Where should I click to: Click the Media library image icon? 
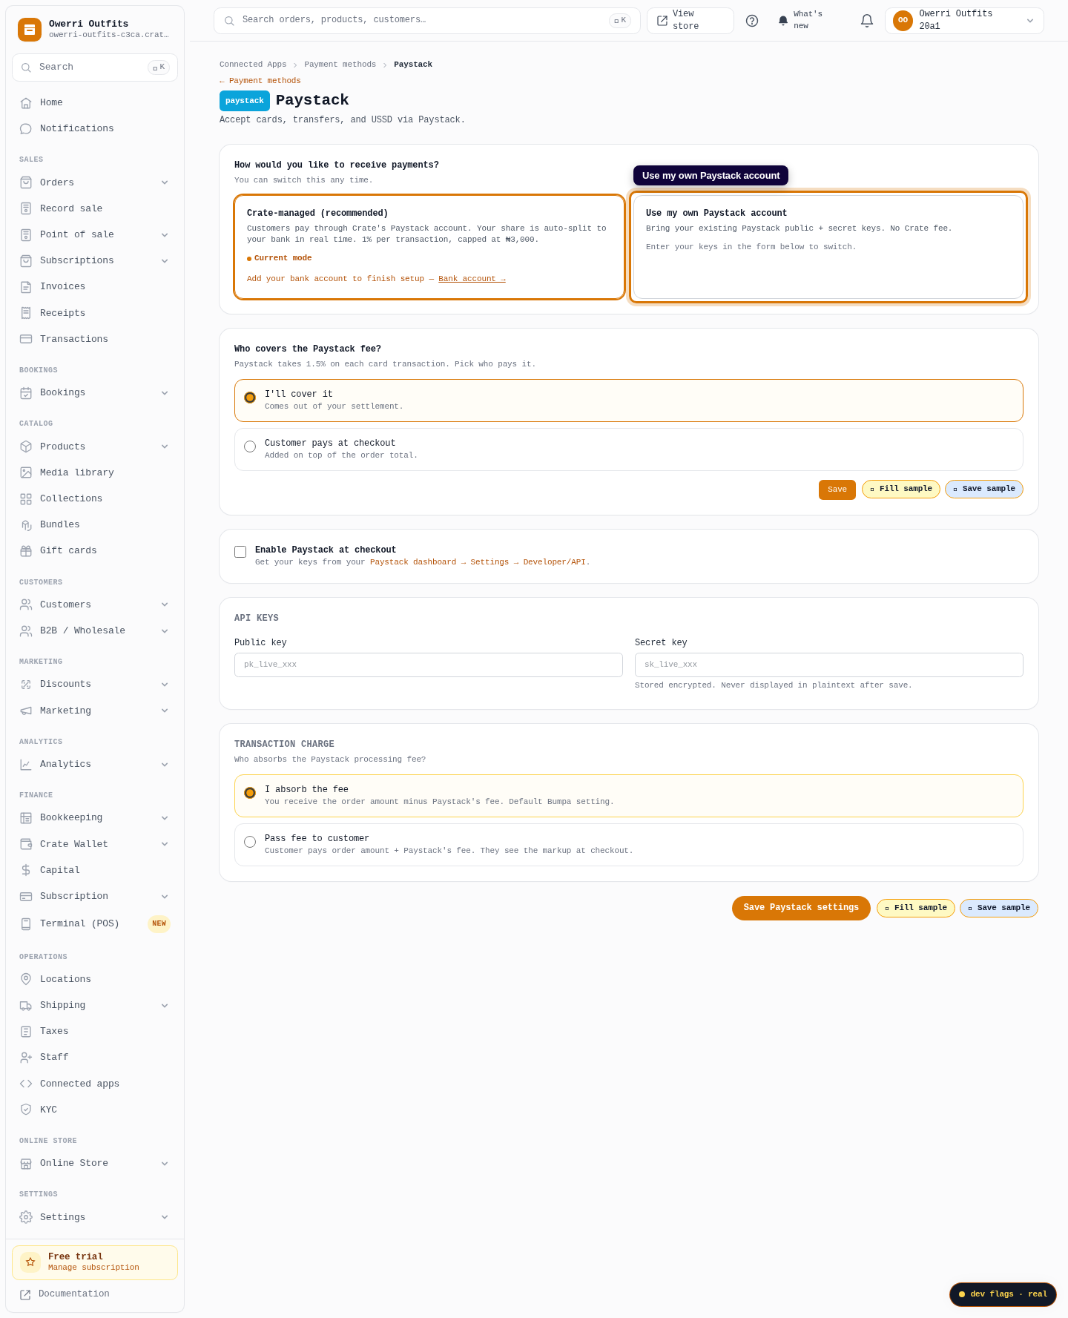tap(26, 473)
